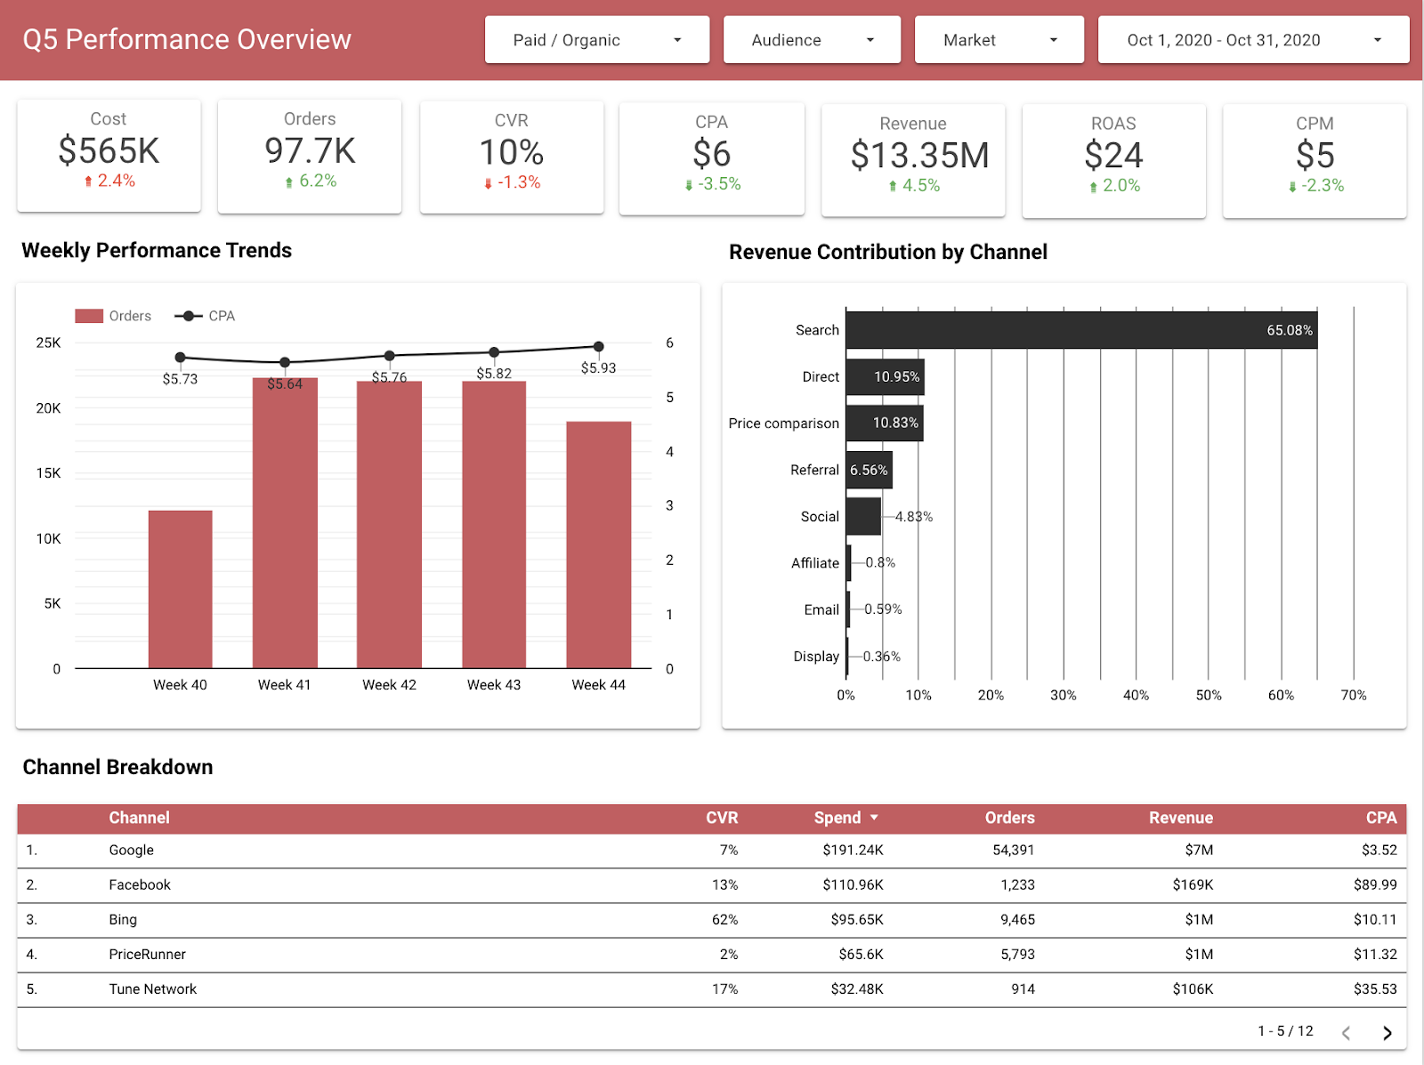Go to previous page of Channel Breakdown

(x=1346, y=1032)
